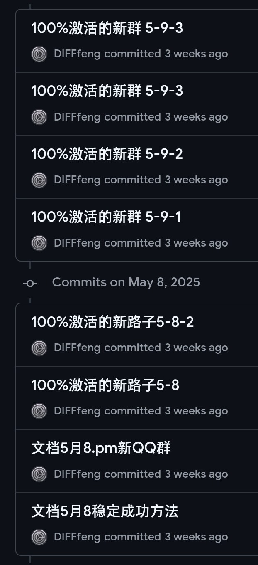Click DIFFfeng author name under 5-9-1 commit

pyautogui.click(x=77, y=243)
